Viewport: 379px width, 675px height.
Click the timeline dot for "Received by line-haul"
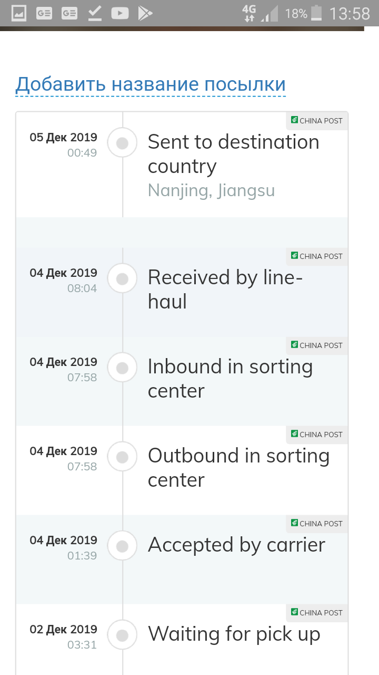pos(123,278)
